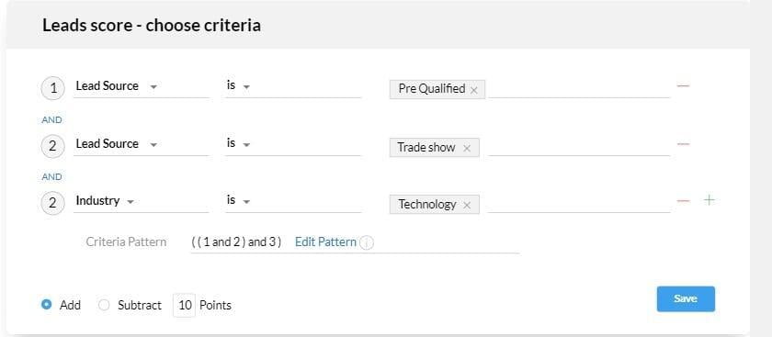The width and height of the screenshot is (772, 337).
Task: Click the value field after Technology tag
Action: [x=579, y=204]
